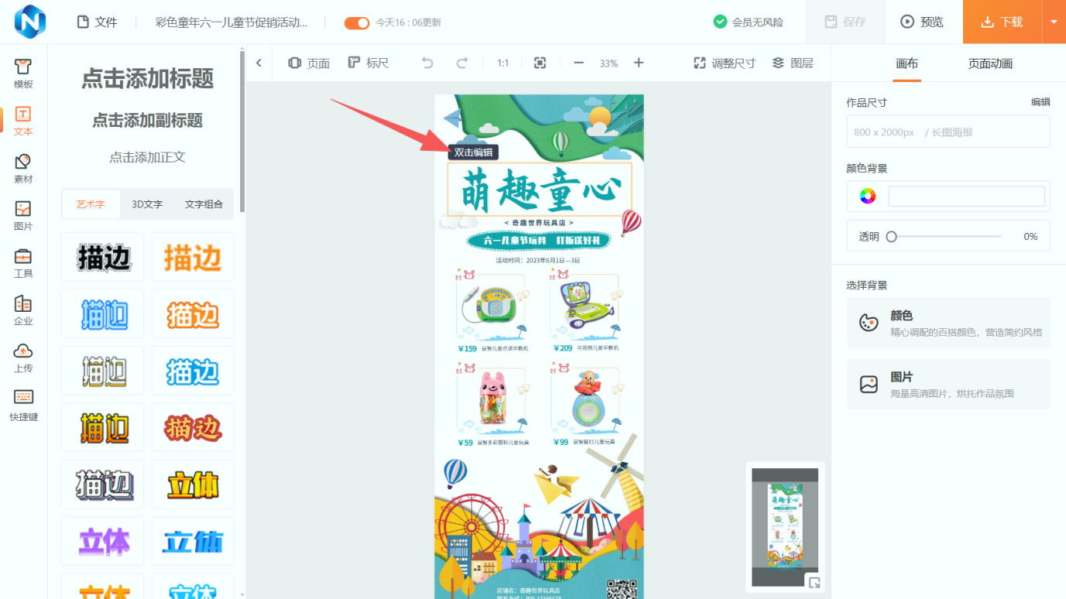Open the 预览 preview
The width and height of the screenshot is (1066, 599).
coord(923,22)
